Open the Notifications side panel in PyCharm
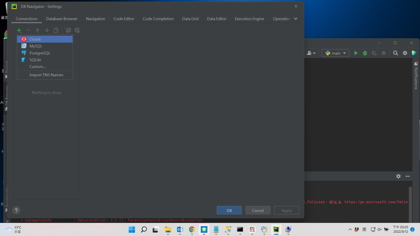Screen dimensions: 420x236 pos(416,76)
